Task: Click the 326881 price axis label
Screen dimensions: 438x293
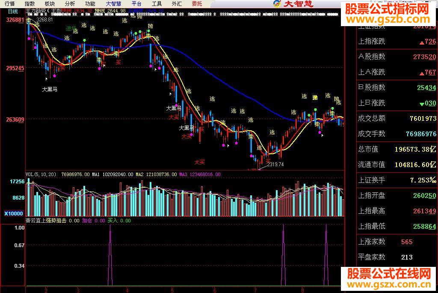Action: (x=15, y=20)
